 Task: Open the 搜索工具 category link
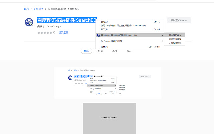(x=63, y=32)
